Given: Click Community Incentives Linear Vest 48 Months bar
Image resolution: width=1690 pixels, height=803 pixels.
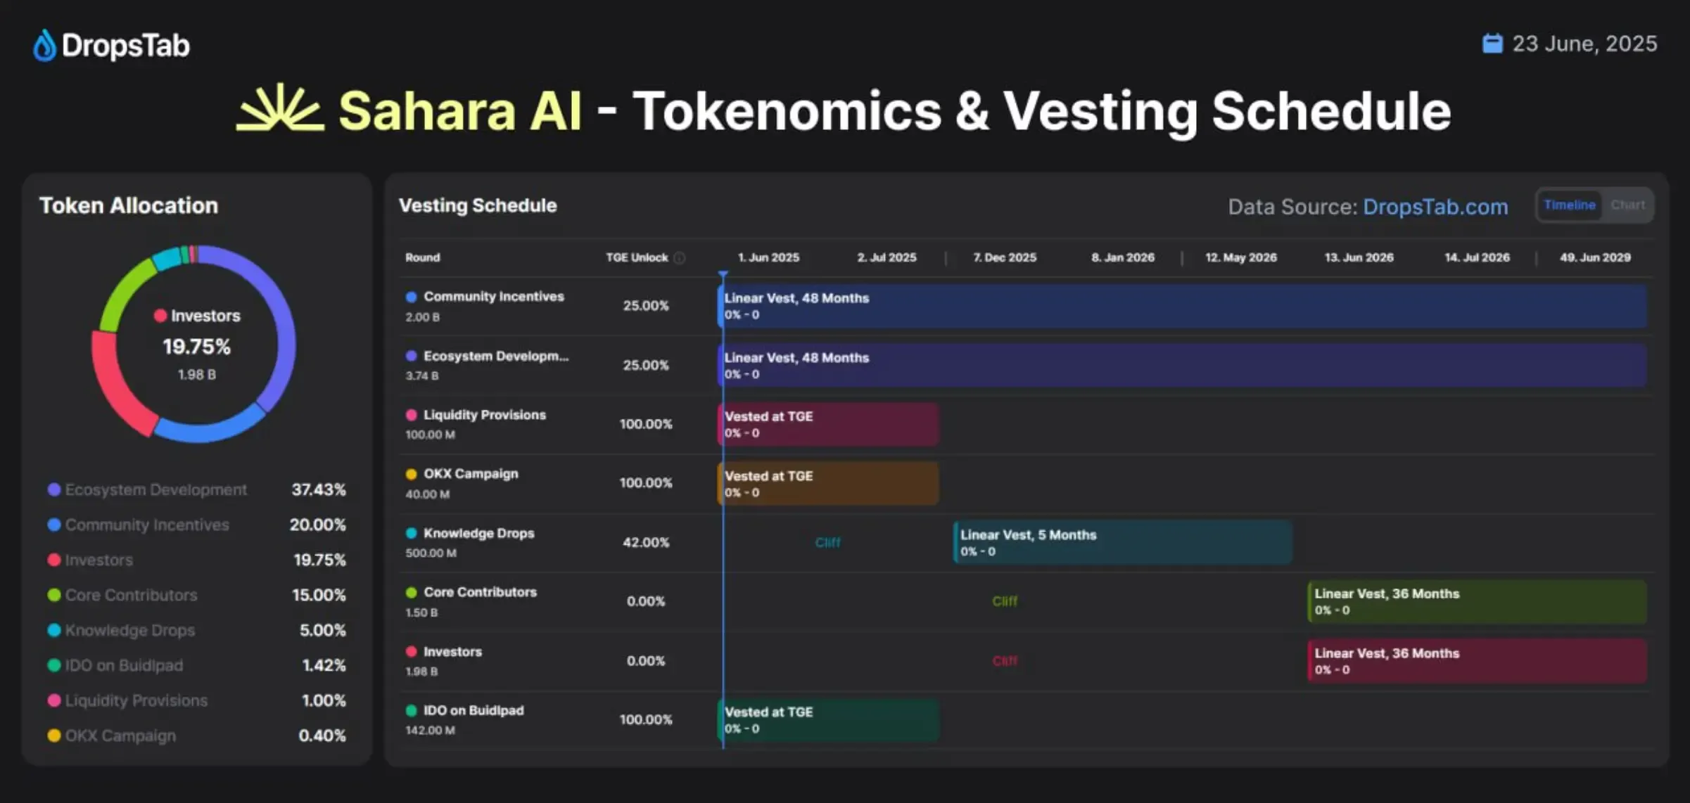Looking at the screenshot, I should (x=1182, y=306).
